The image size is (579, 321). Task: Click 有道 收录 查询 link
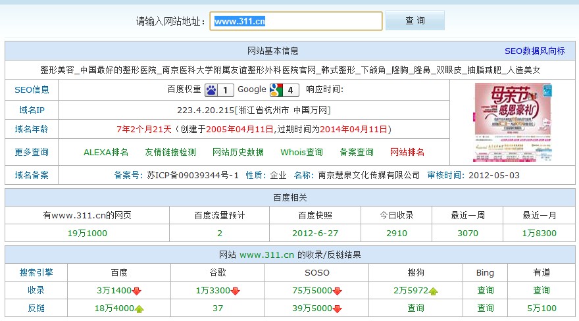(x=541, y=290)
